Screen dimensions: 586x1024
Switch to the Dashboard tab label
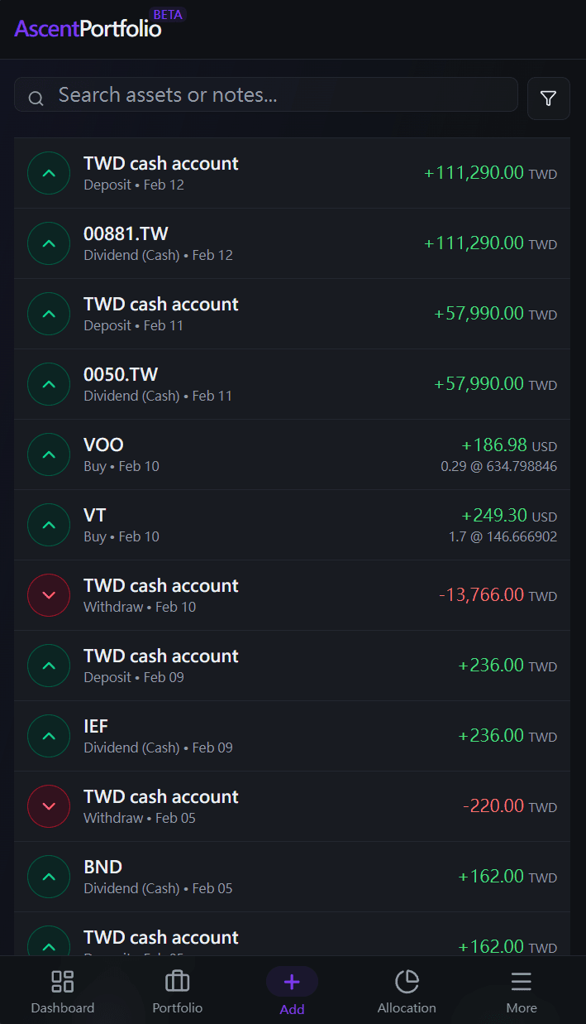click(x=63, y=1008)
